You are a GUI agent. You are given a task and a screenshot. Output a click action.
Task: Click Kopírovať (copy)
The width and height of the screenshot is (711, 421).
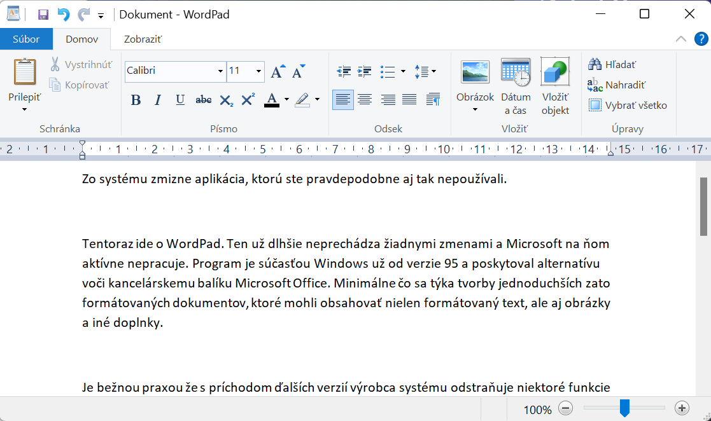point(80,85)
